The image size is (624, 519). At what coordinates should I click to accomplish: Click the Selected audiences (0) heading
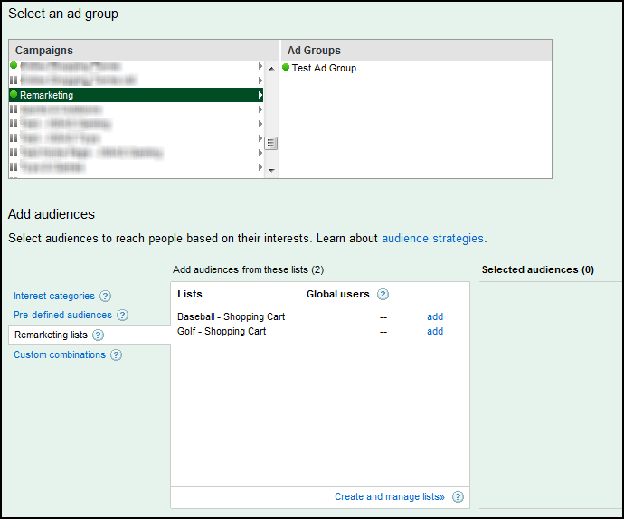(x=538, y=269)
